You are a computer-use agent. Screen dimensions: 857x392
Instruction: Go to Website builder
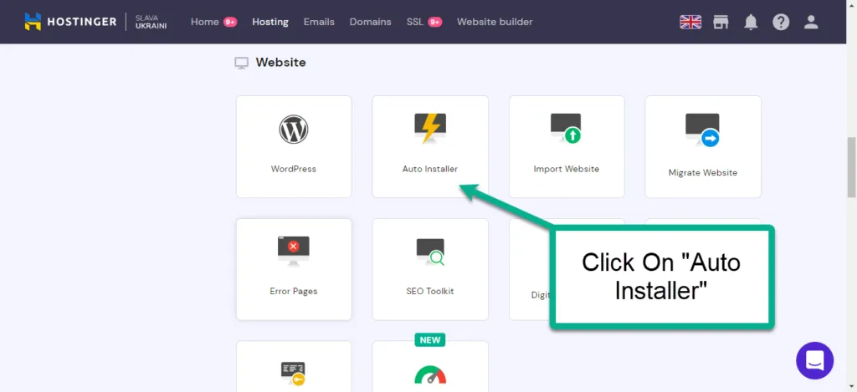[x=495, y=22]
